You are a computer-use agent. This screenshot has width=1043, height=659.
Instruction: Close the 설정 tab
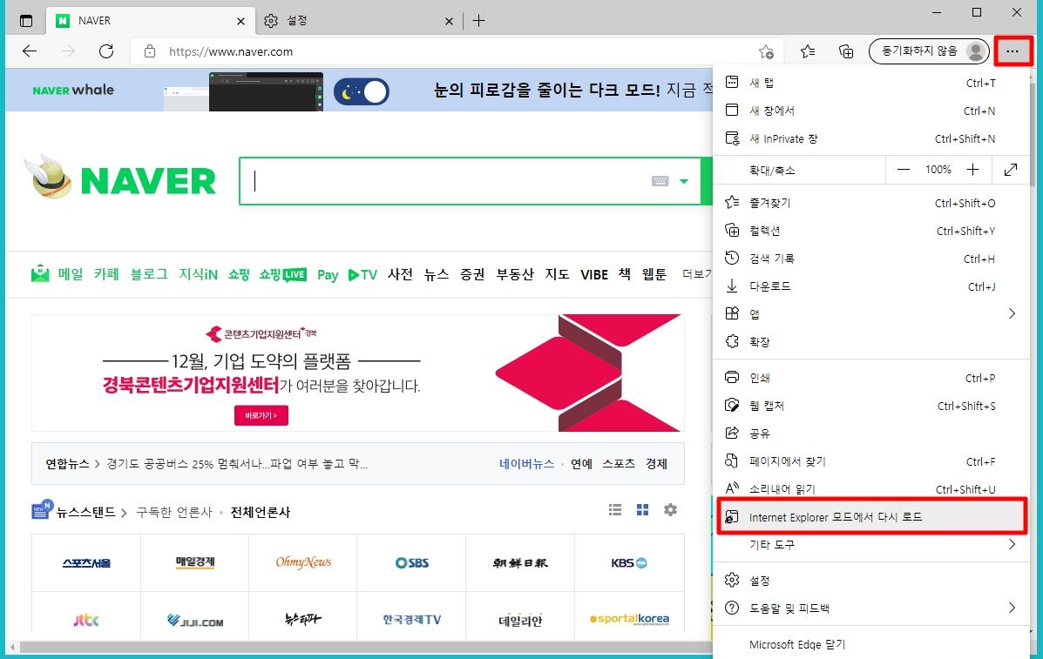pos(449,21)
